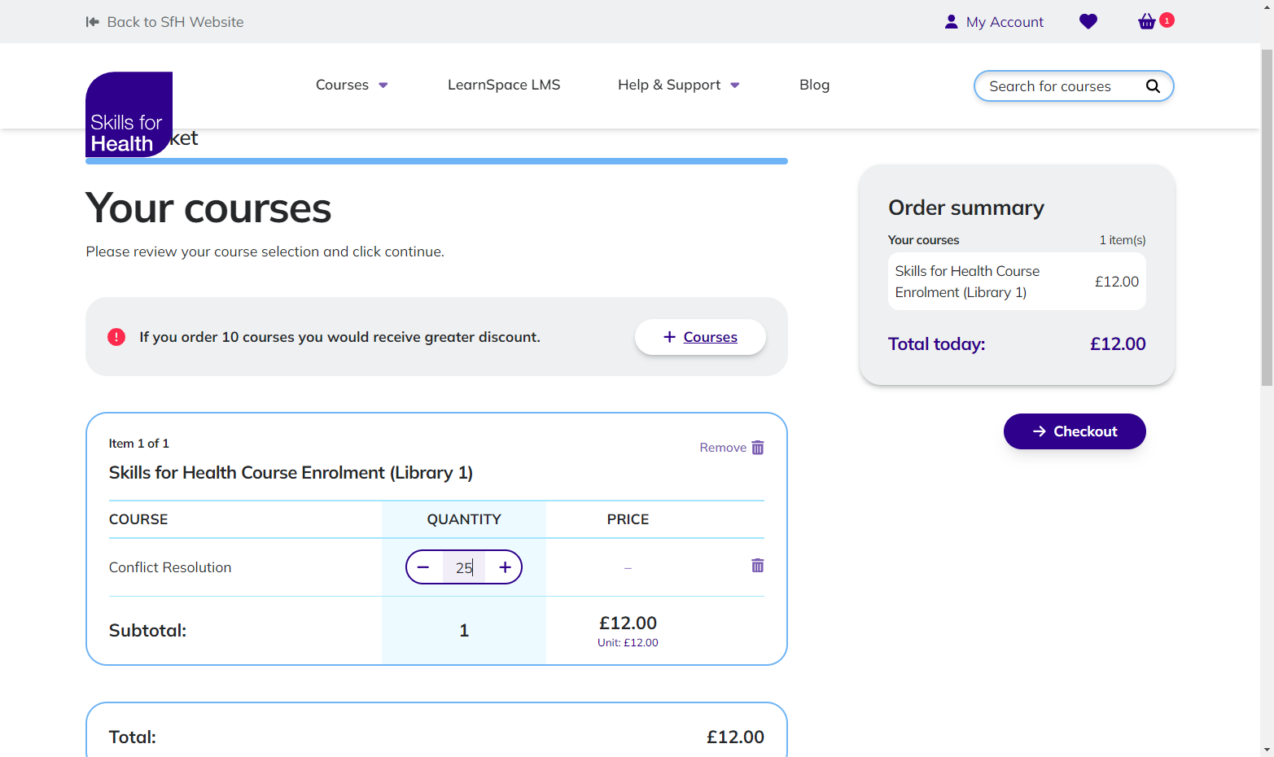Click the search magnifier icon
The image size is (1274, 757).
[x=1153, y=86]
